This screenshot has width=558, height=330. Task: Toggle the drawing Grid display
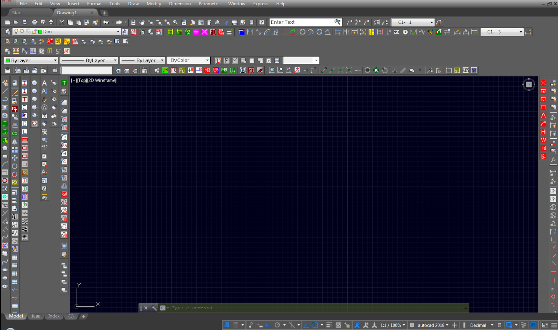click(227, 325)
